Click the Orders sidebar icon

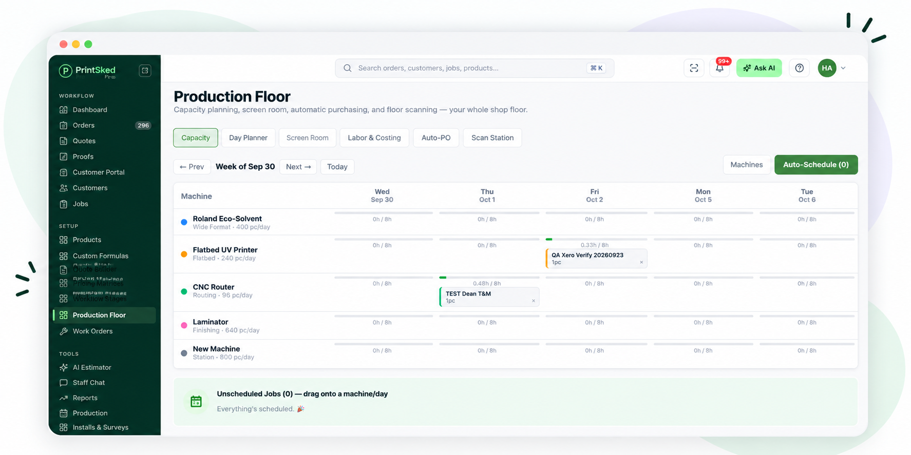[x=64, y=125]
